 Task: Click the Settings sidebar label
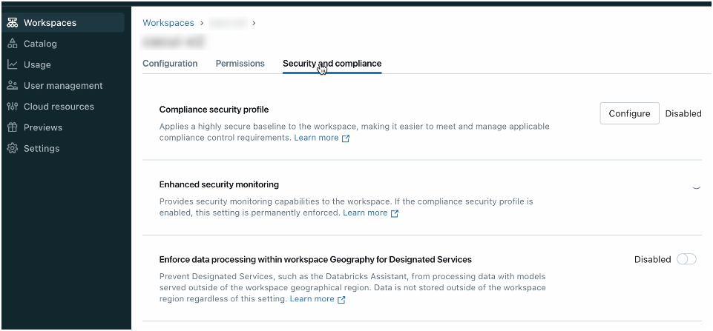click(42, 148)
